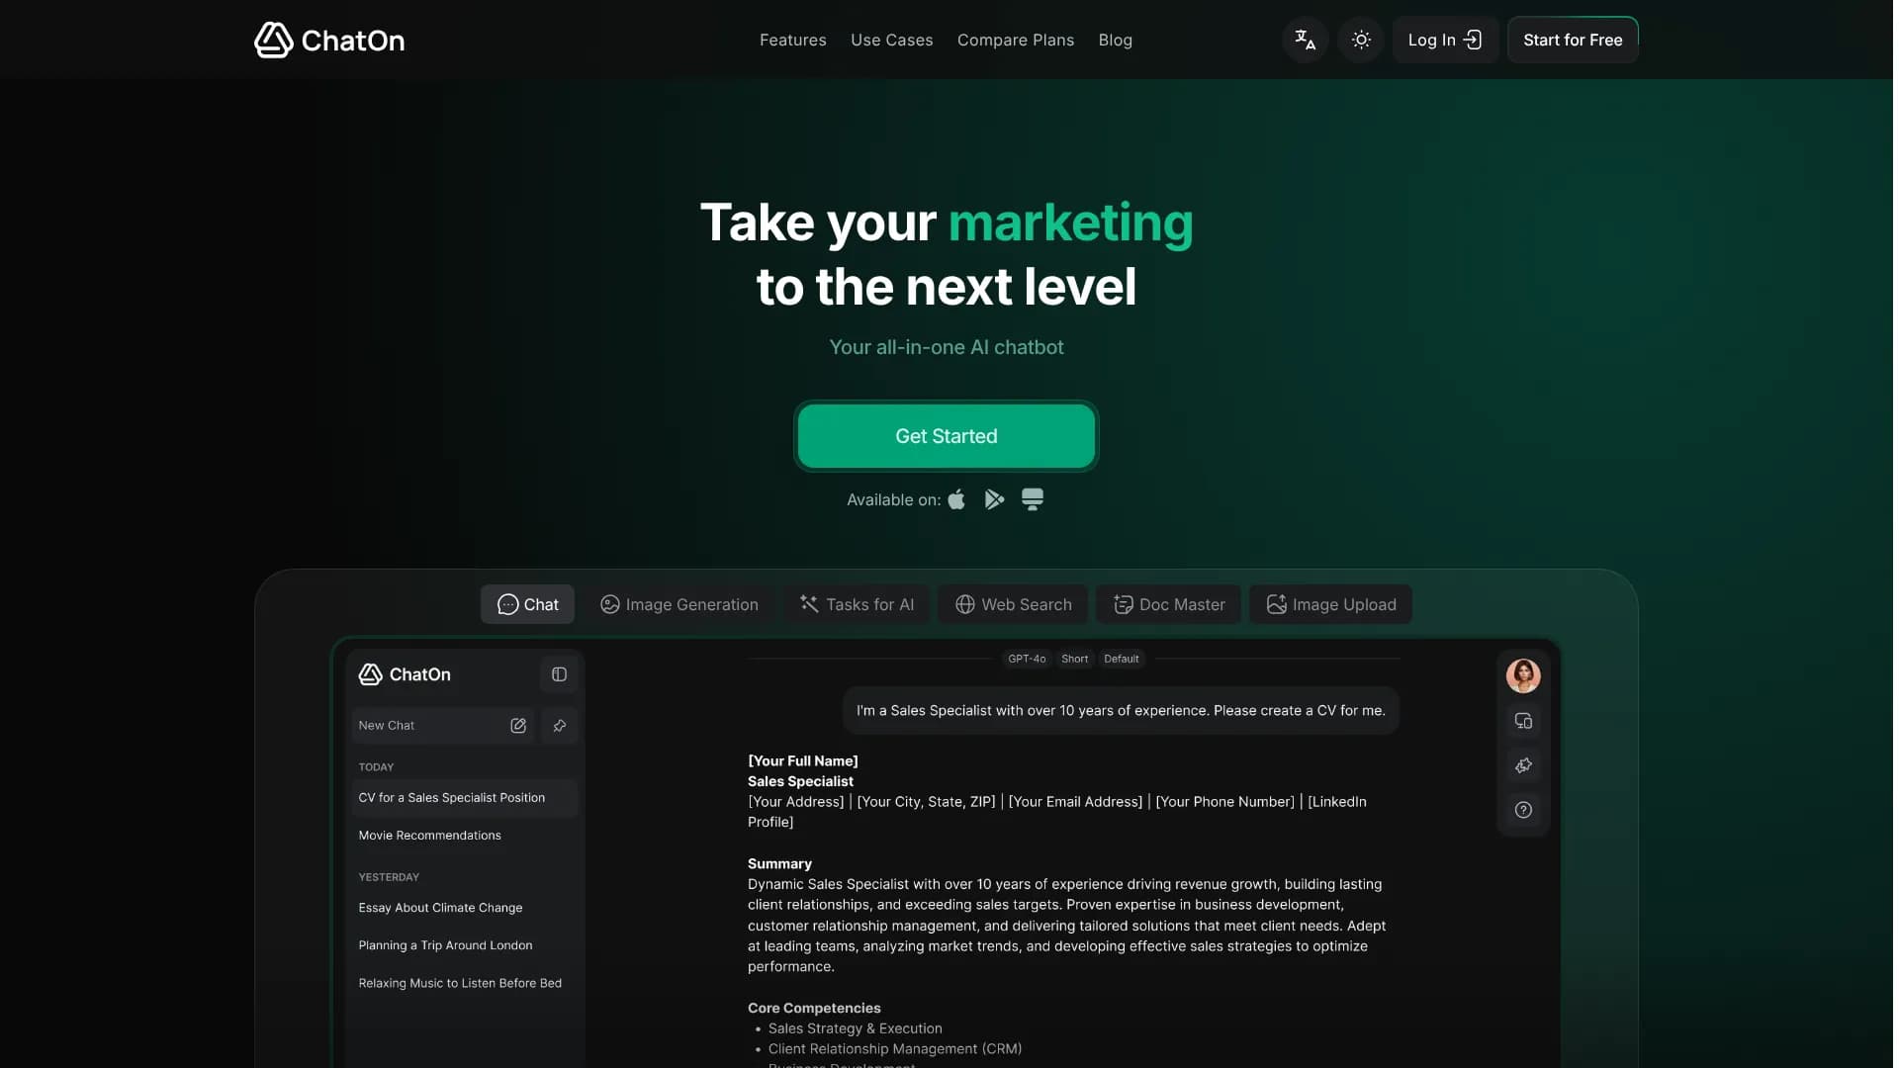
Task: Switch to the Doc Master tab
Action: [1169, 604]
